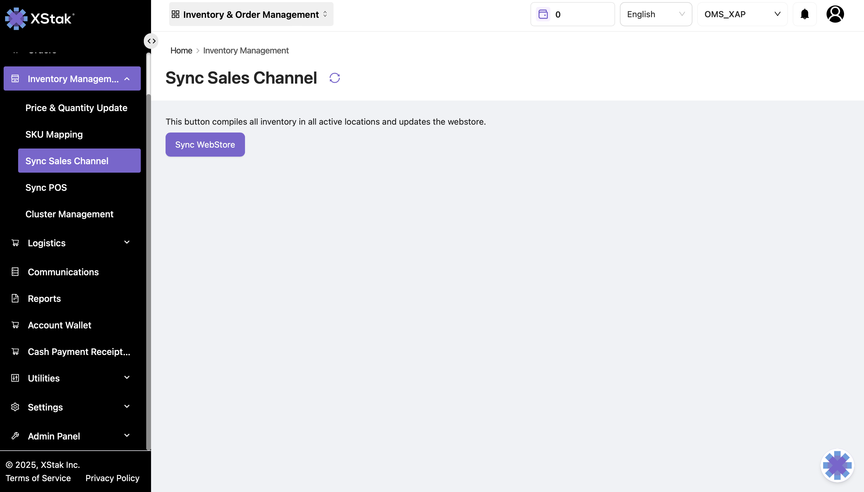
Task: Open Inventory & Order Management switcher
Action: click(251, 14)
